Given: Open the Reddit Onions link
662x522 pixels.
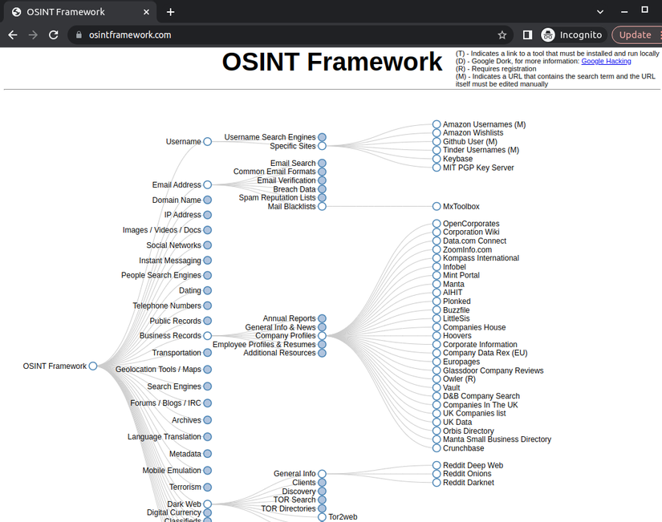Looking at the screenshot, I should [x=467, y=473].
